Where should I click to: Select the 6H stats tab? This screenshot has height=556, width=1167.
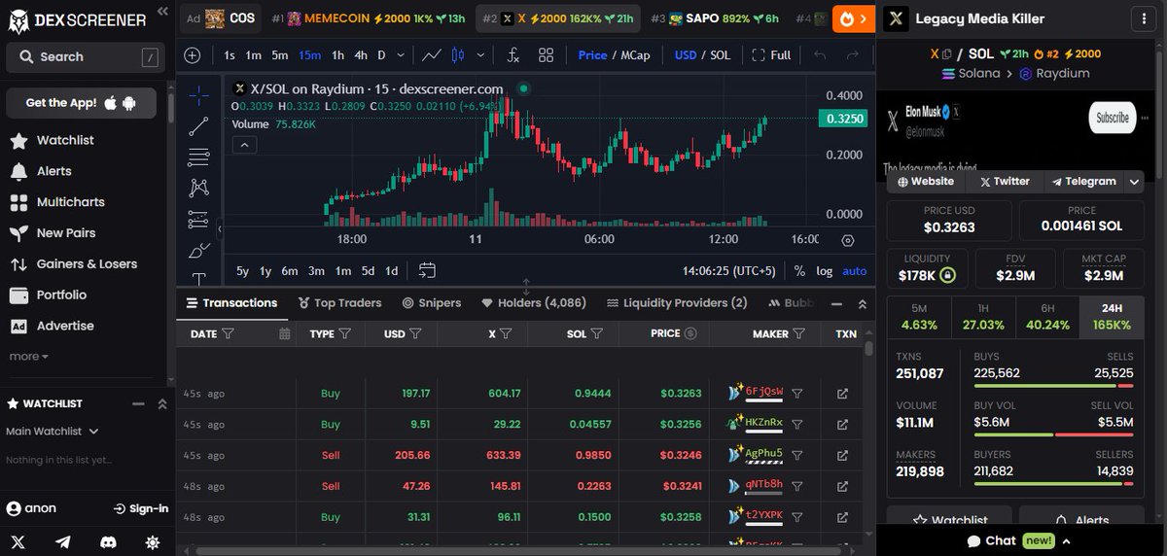[x=1047, y=317]
